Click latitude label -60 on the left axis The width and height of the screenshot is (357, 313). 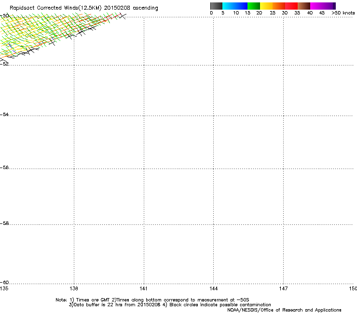point(4,282)
